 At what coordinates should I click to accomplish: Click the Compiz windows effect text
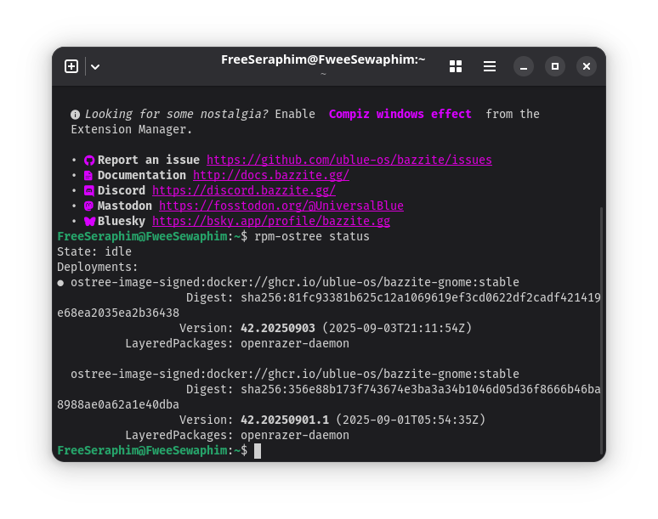pos(400,114)
